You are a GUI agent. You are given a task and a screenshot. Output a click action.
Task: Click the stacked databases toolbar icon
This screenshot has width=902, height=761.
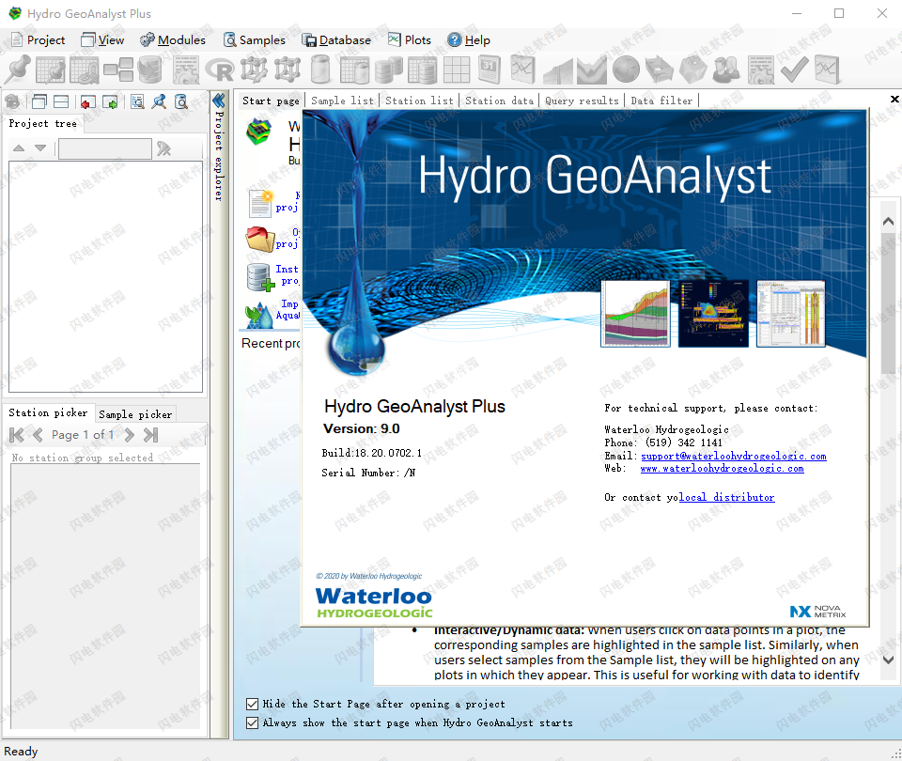[389, 70]
